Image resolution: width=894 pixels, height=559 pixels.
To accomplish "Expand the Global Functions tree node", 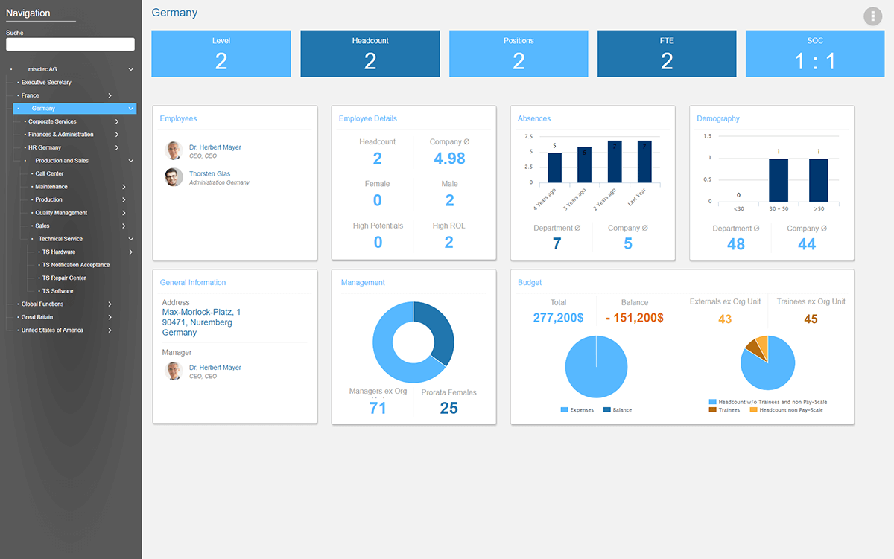I will [110, 304].
